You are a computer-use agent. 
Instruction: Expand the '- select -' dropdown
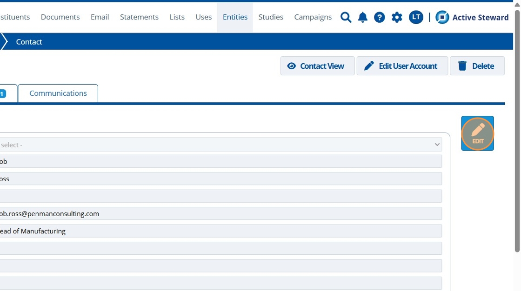(220, 145)
